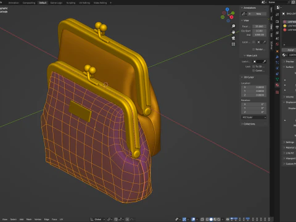Add a new workspace with plus button
This screenshot has height=222, width=296.
click(110, 3)
